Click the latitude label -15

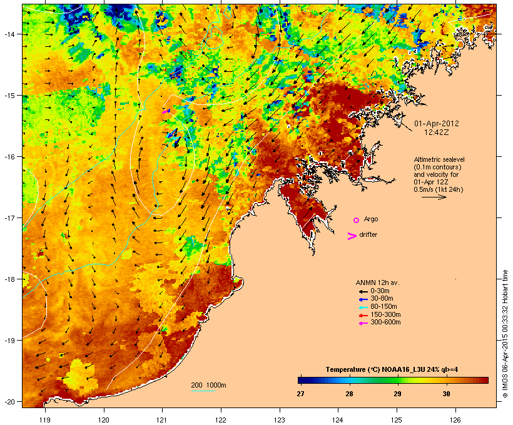pos(9,96)
